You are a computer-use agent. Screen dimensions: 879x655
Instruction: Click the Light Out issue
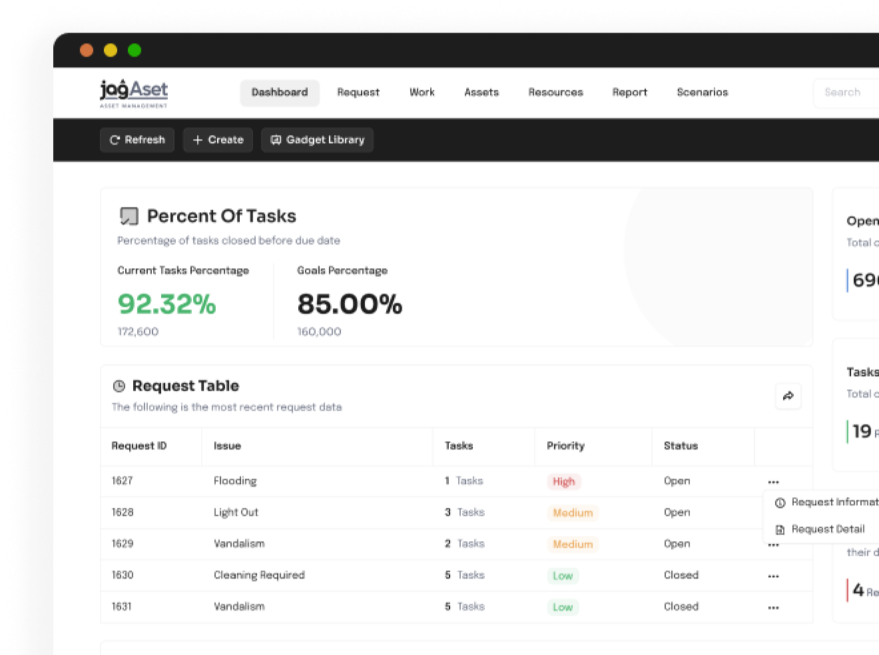[236, 512]
